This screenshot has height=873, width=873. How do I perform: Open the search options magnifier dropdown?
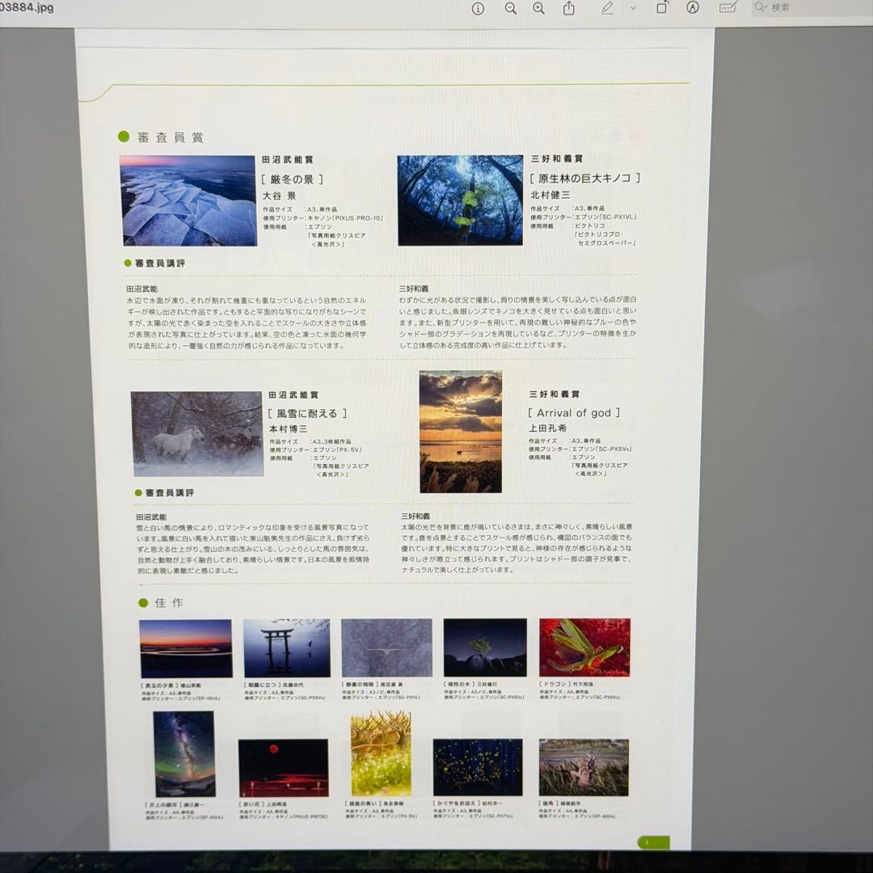761,8
